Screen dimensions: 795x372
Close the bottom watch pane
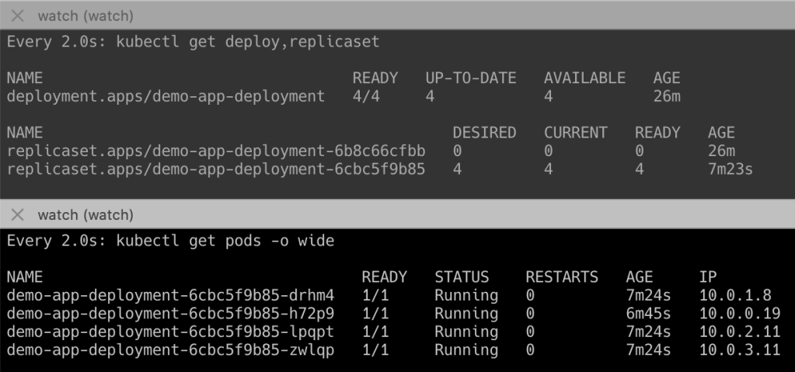(x=18, y=214)
